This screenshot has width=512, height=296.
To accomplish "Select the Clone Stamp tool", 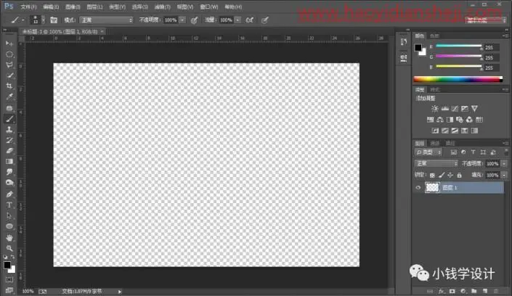I will (9, 130).
